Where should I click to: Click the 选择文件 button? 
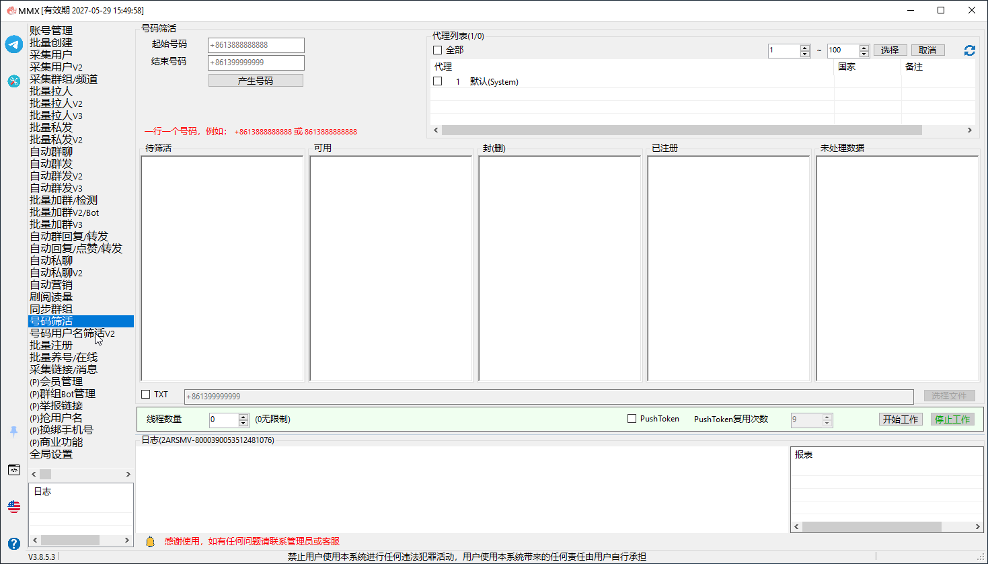(949, 396)
